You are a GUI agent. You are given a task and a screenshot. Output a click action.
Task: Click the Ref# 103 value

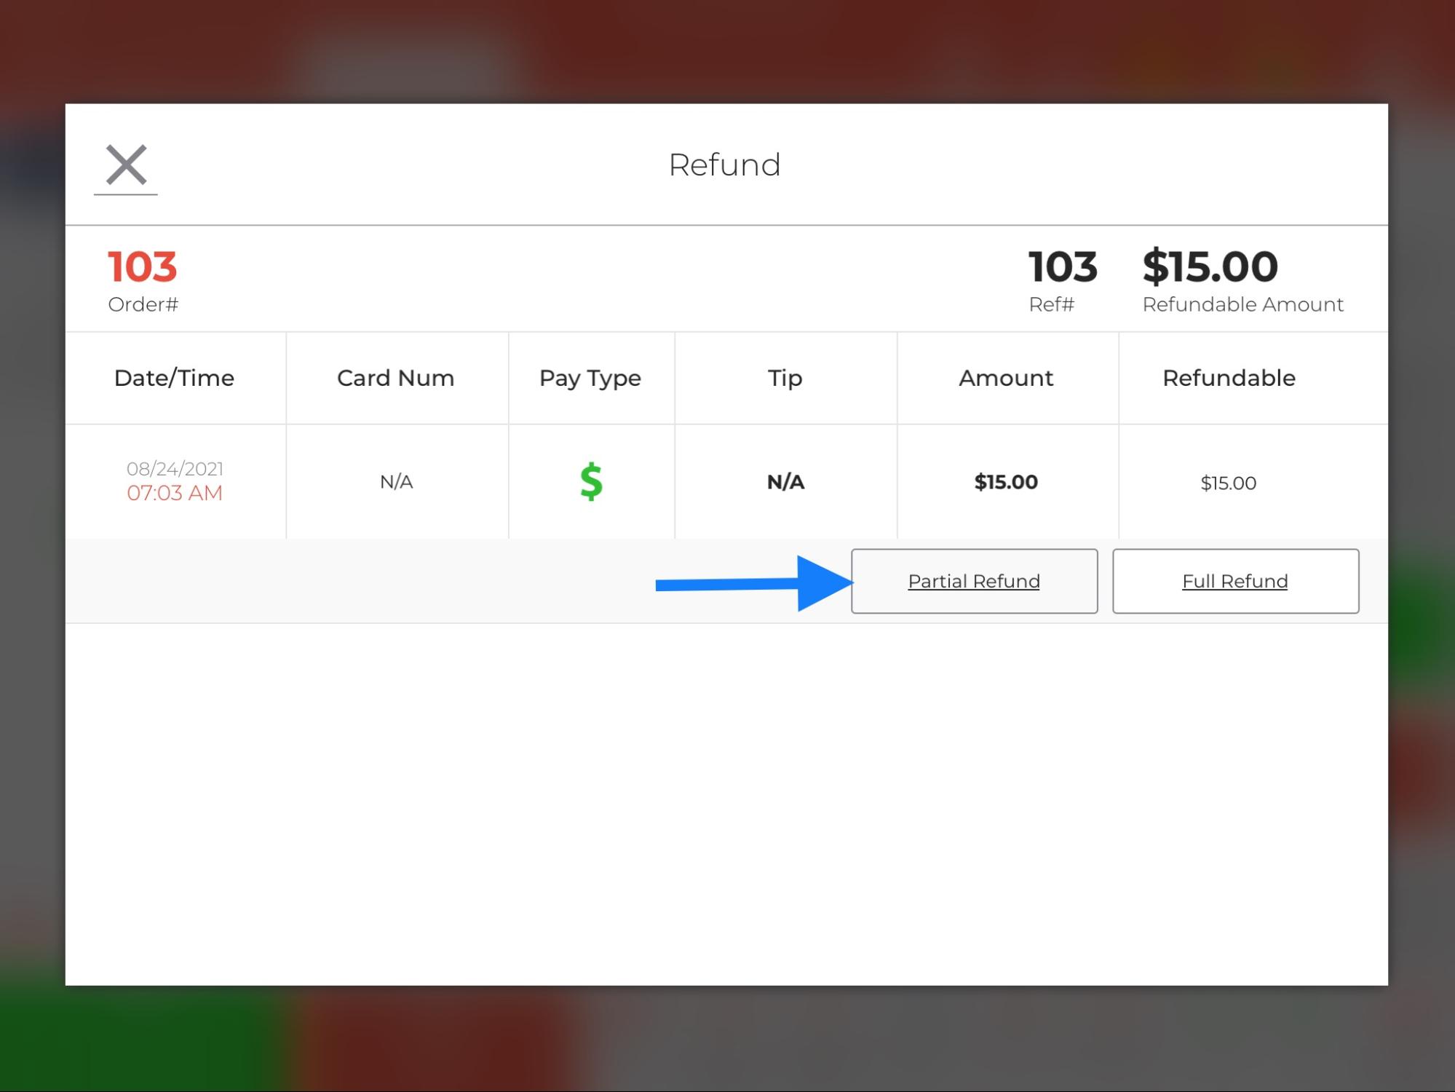click(1063, 267)
